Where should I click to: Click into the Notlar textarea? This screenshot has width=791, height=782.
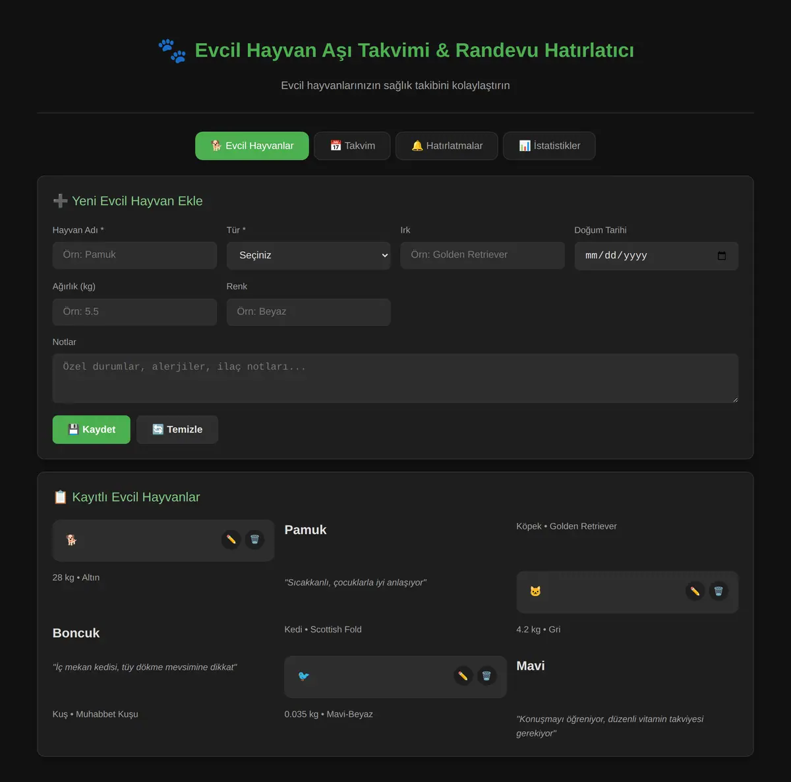(x=395, y=378)
